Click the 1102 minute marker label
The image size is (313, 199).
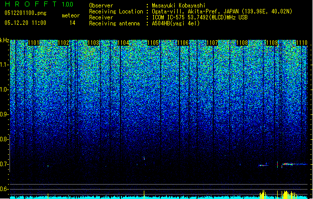64,43
